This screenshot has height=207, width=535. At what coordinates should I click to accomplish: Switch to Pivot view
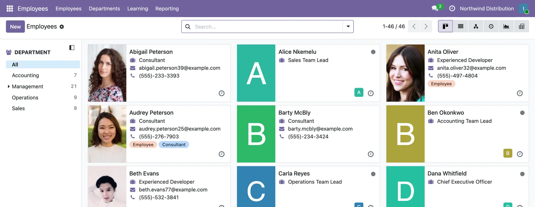click(521, 26)
